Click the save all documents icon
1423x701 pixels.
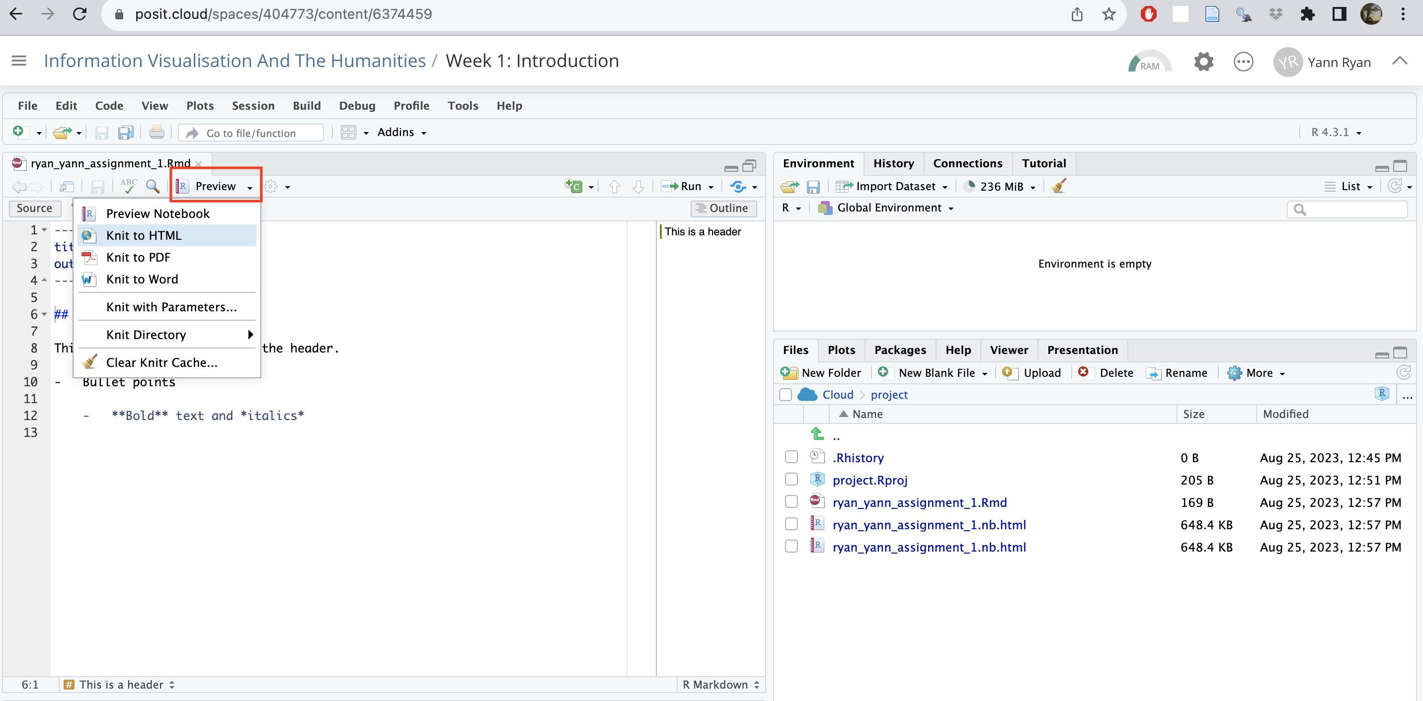tap(126, 133)
